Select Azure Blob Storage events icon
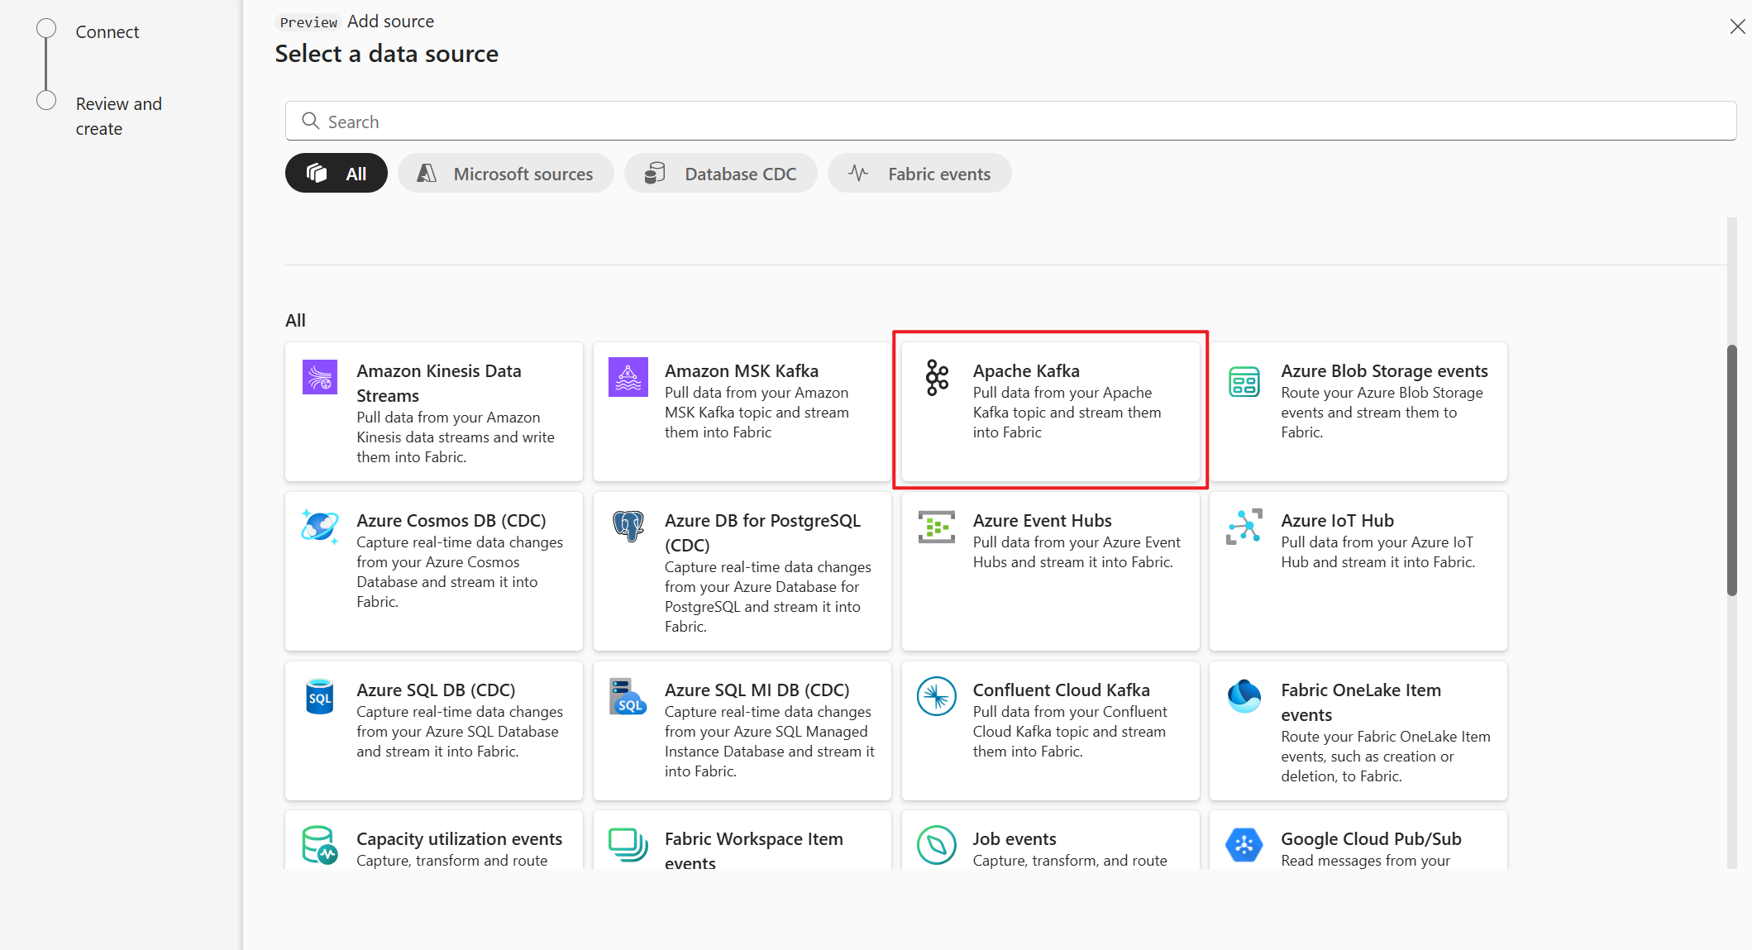Image resolution: width=1752 pixels, height=950 pixels. 1244,375
